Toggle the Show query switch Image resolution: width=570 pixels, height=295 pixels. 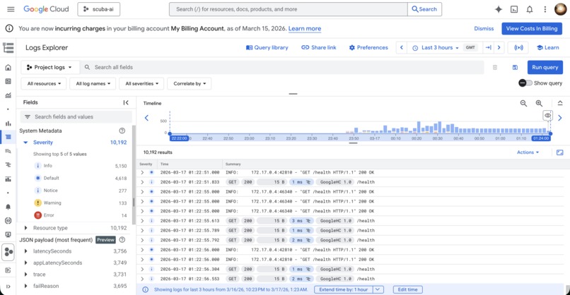[525, 83]
